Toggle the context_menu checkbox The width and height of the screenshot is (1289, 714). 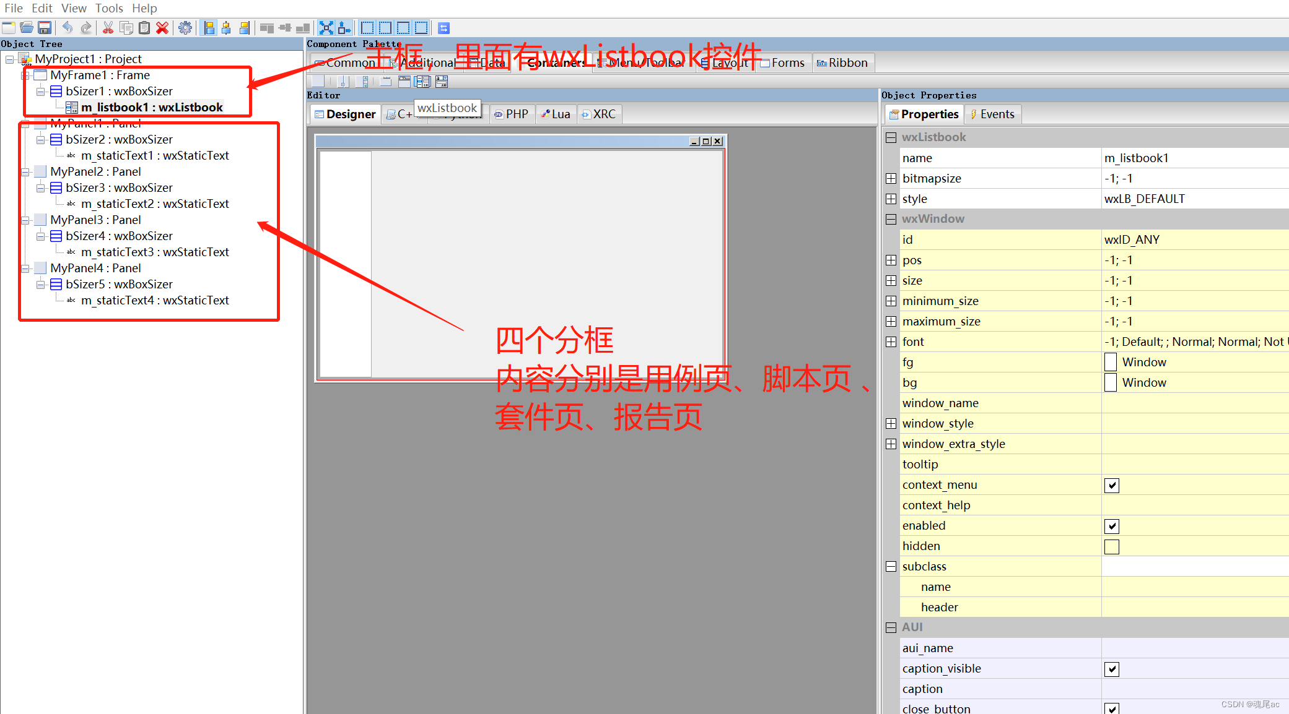[x=1112, y=486]
